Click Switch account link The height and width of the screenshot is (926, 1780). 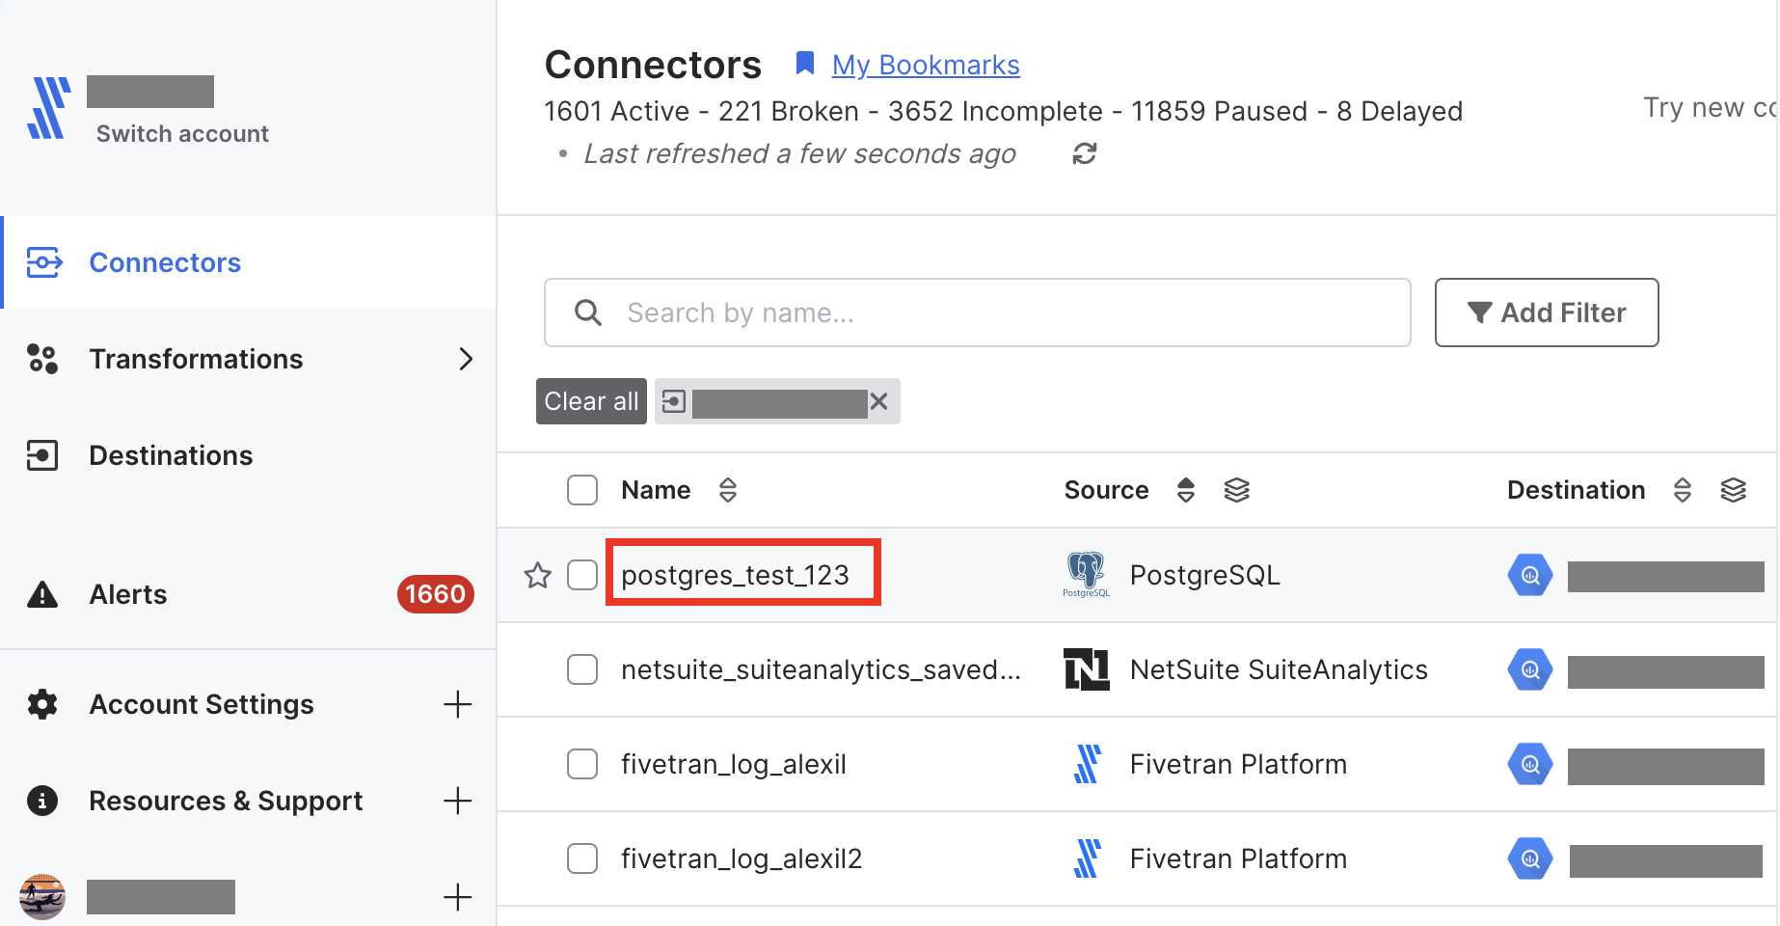pyautogui.click(x=182, y=134)
